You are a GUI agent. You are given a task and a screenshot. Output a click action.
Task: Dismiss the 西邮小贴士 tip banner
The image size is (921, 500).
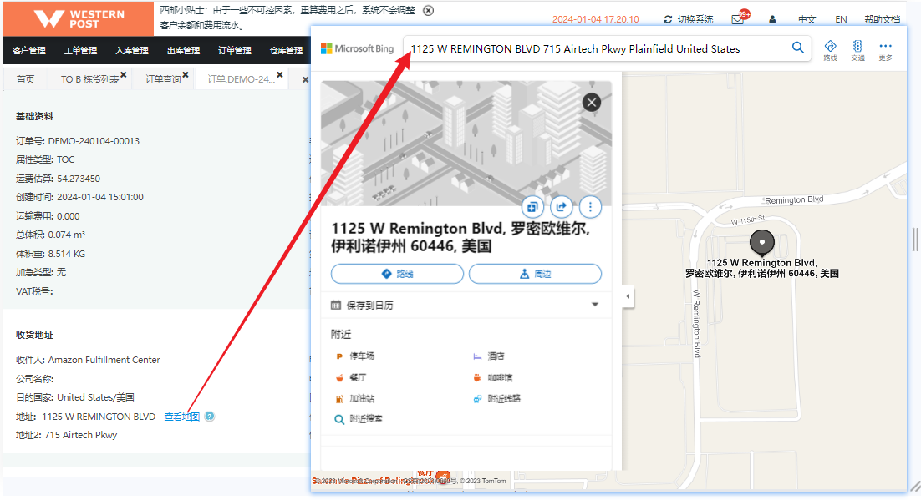tap(429, 11)
